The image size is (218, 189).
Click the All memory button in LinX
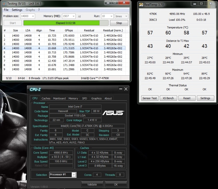(79, 17)
